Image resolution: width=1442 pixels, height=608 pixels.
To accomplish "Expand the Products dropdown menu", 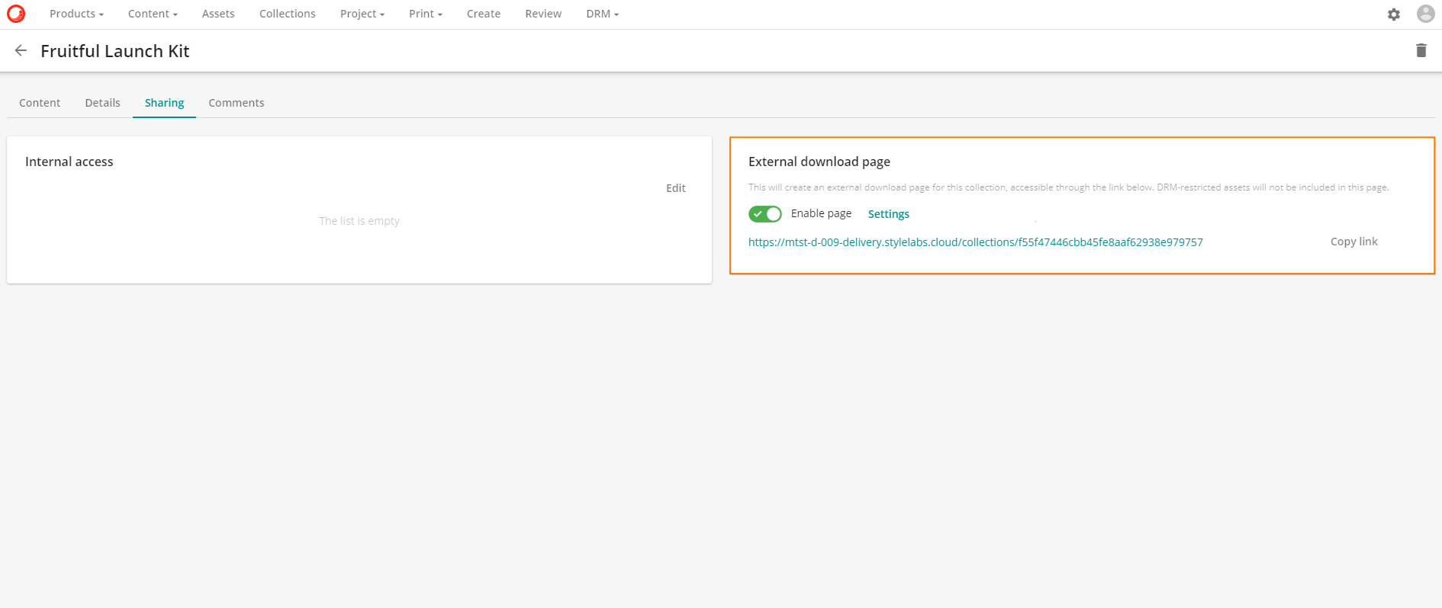I will pos(76,14).
